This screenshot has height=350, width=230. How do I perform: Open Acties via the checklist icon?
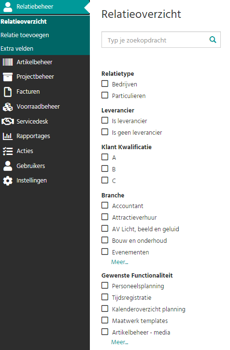click(x=8, y=151)
